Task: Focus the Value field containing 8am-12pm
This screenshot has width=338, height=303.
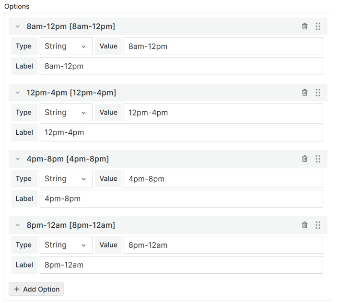Action: (223, 47)
